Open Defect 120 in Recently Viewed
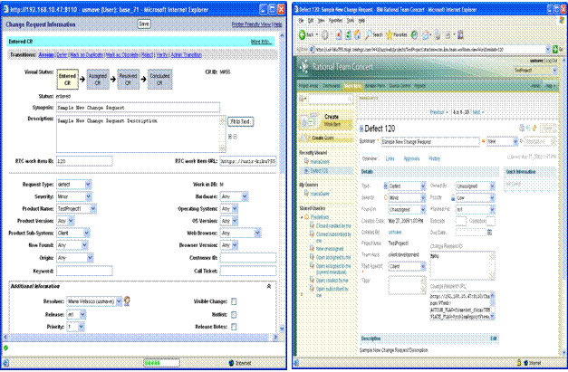Viewport: 568px width, 372px height. point(319,170)
